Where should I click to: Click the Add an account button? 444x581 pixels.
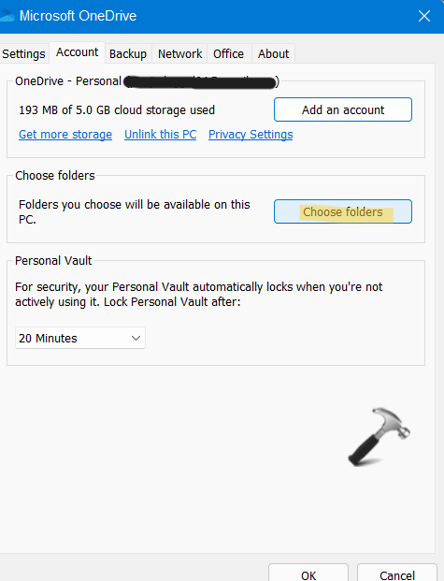point(343,109)
